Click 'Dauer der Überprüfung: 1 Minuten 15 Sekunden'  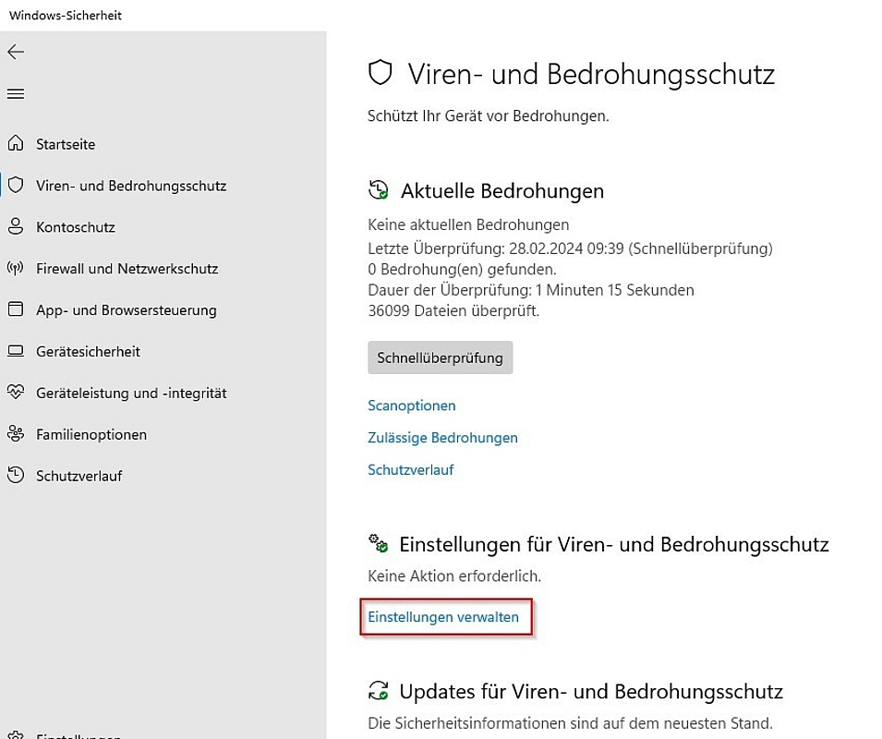(x=531, y=290)
